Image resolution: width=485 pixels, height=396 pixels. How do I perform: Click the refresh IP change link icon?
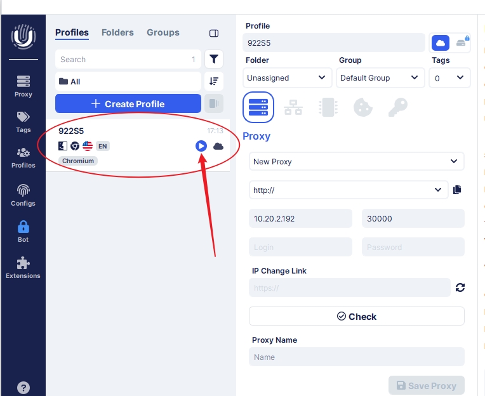[x=460, y=287]
